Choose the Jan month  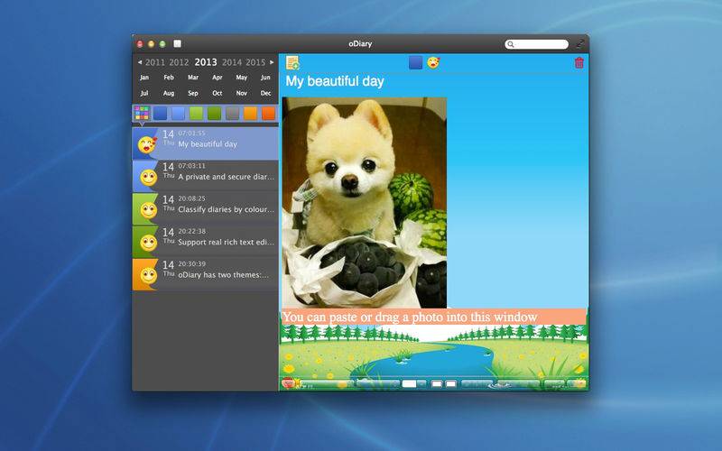point(144,78)
